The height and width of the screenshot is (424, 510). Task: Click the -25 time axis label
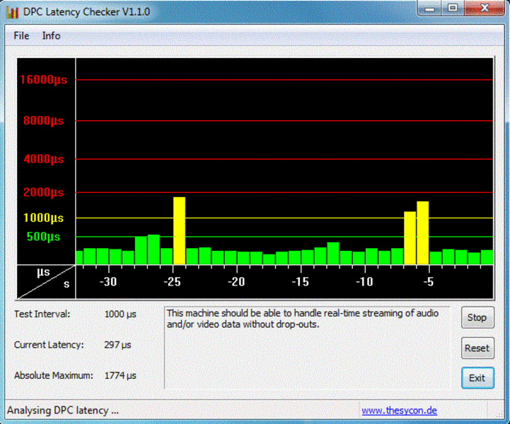[172, 281]
